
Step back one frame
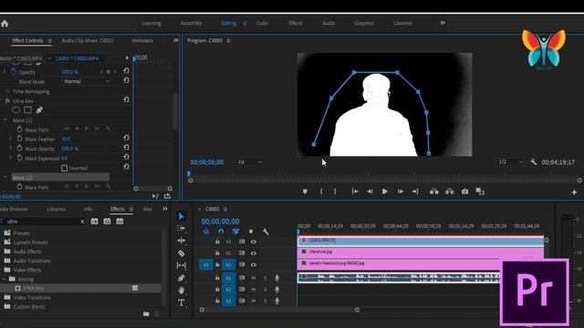click(x=370, y=191)
